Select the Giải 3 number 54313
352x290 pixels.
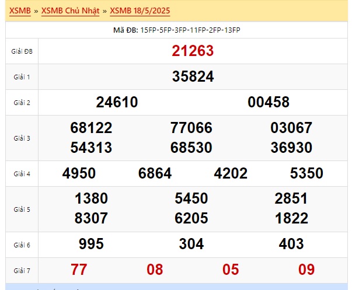91,148
